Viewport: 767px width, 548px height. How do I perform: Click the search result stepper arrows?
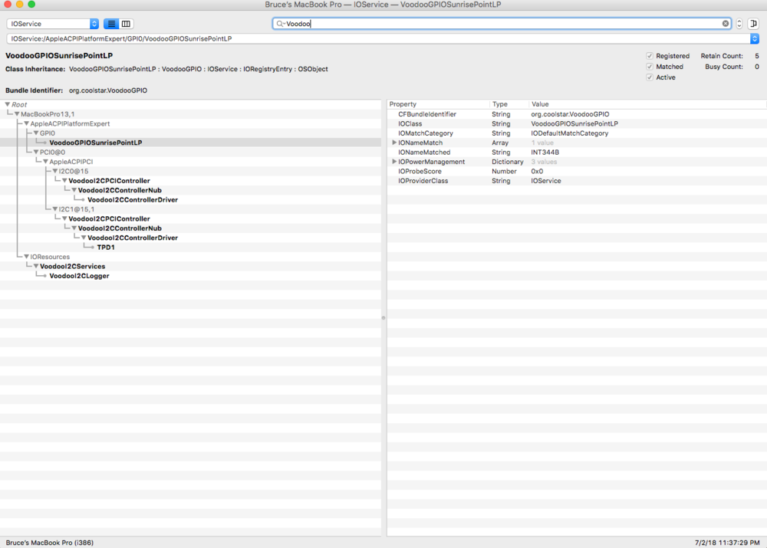click(739, 24)
